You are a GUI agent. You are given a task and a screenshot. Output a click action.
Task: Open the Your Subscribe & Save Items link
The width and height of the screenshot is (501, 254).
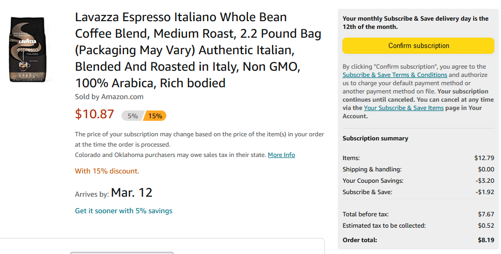pyautogui.click(x=403, y=108)
